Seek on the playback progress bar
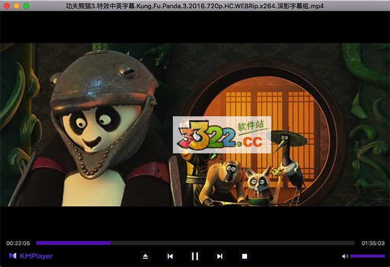Screen dimensions: 390x267 pos(195,243)
